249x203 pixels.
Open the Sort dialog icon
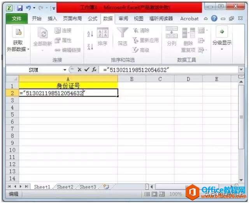[x=103, y=33]
